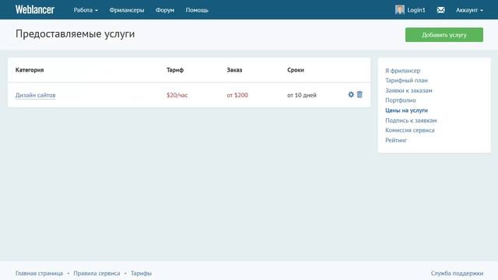
Task: Open the Помощь menu item
Action: (197, 10)
